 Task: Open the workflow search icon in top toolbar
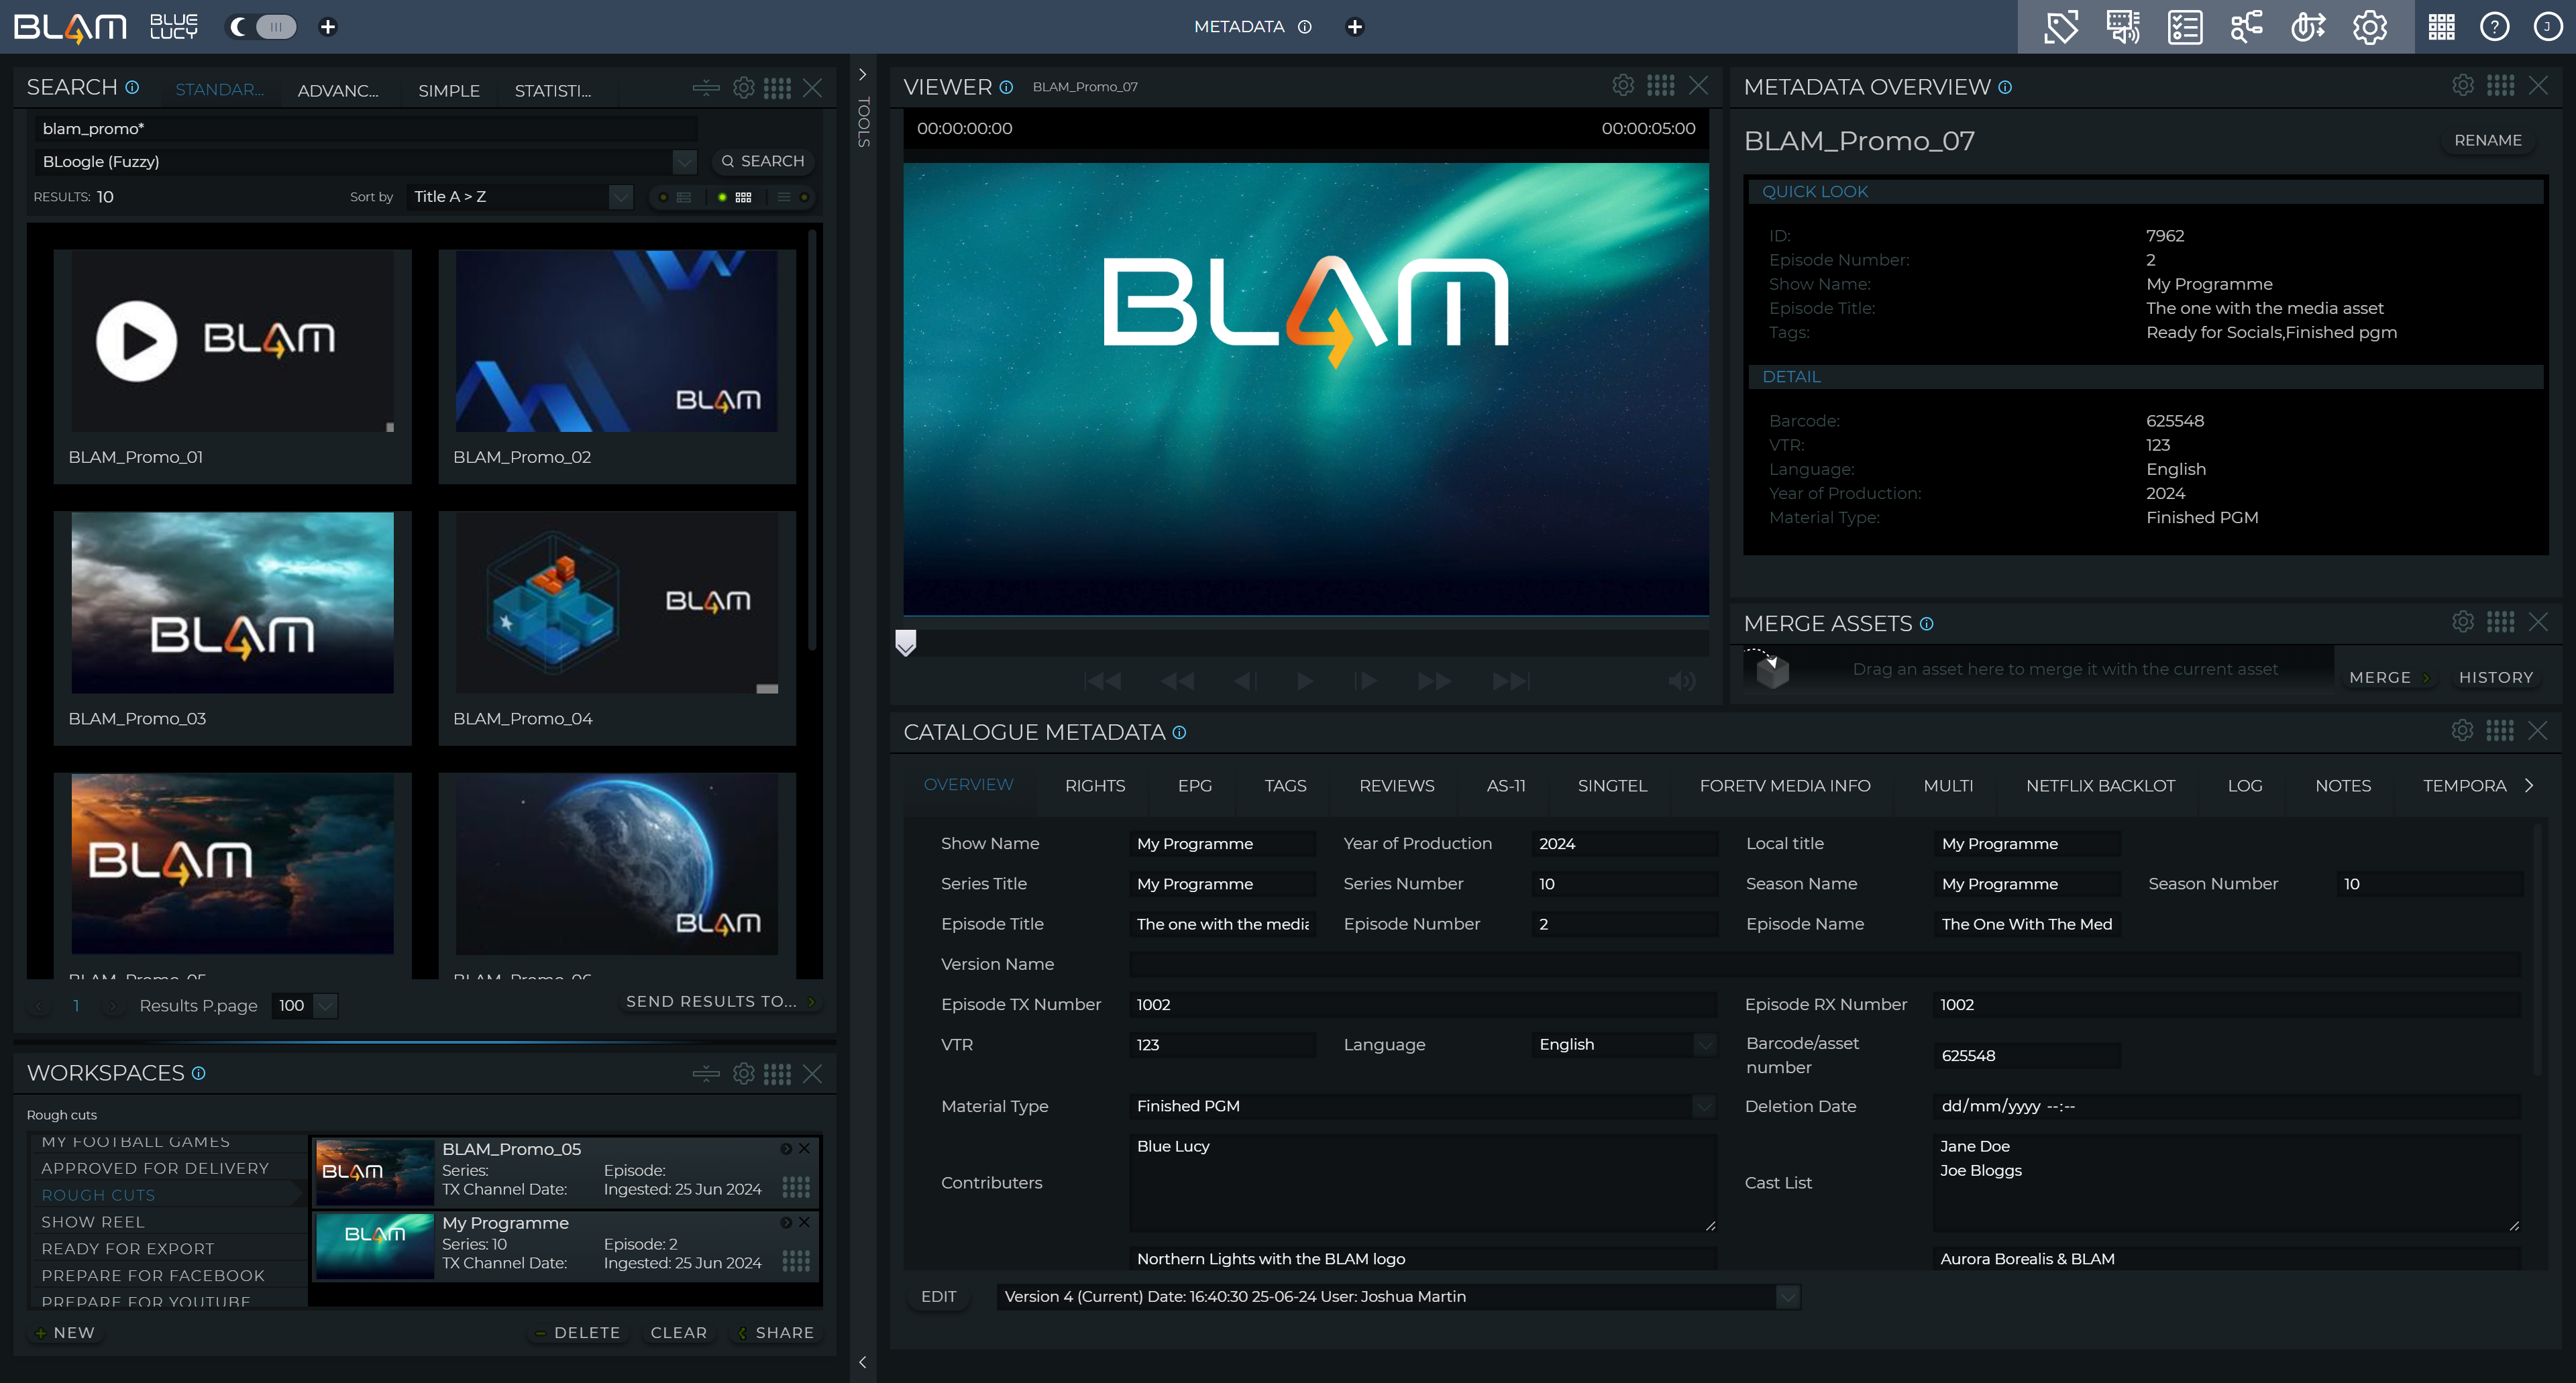tap(2246, 27)
